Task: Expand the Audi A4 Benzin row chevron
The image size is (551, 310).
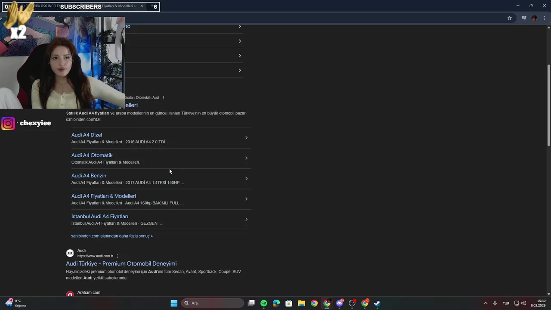Action: point(246,179)
